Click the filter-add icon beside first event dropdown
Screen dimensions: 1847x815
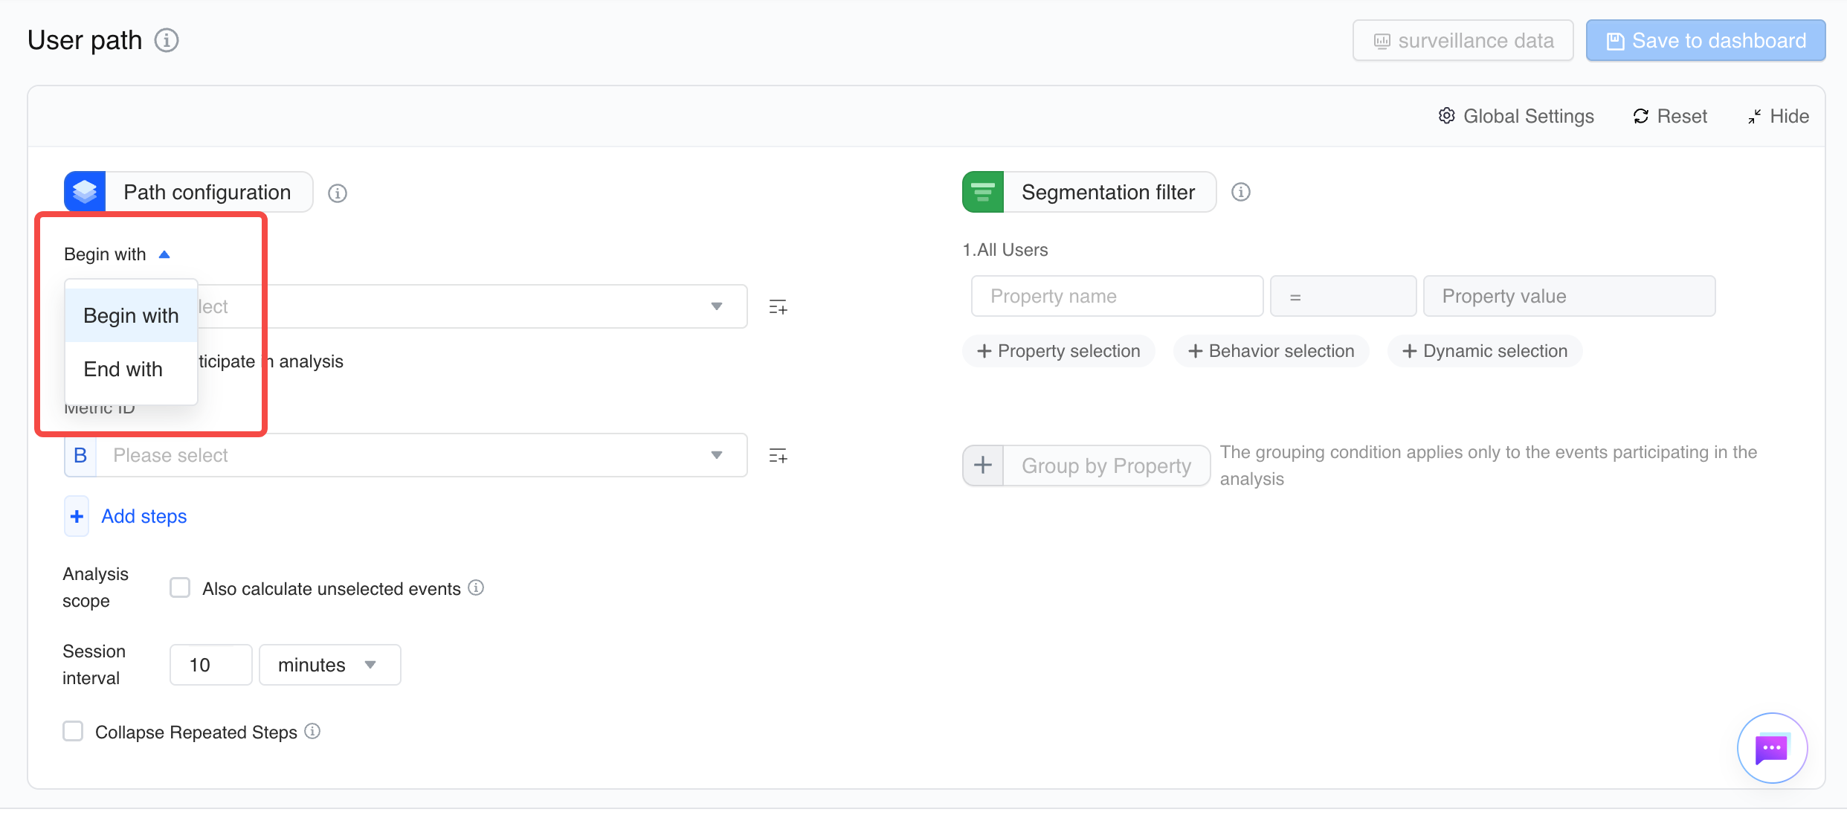[x=779, y=306]
